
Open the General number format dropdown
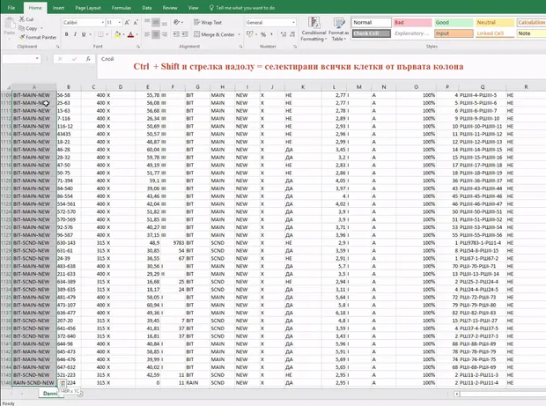(293, 23)
